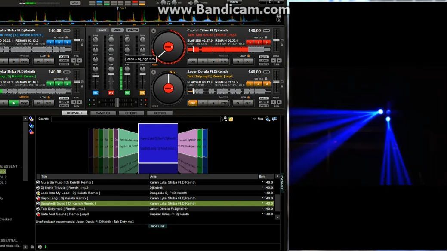Expand the SIDE LIST panel
The image size is (447, 251).
click(x=157, y=226)
